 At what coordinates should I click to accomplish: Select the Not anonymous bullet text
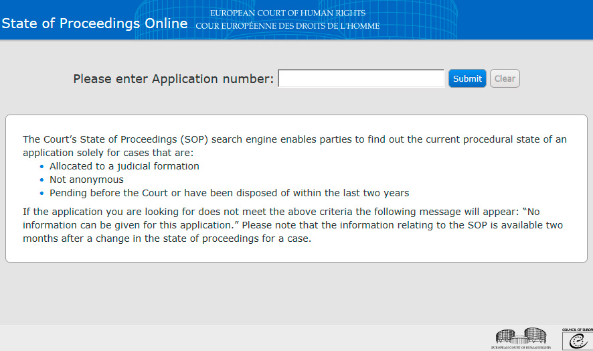[86, 180]
